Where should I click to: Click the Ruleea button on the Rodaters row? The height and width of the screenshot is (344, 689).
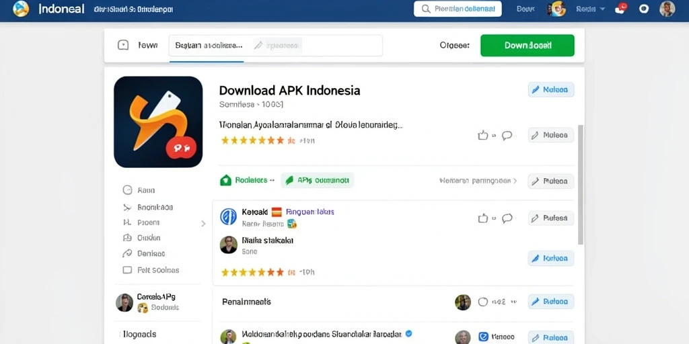point(551,181)
